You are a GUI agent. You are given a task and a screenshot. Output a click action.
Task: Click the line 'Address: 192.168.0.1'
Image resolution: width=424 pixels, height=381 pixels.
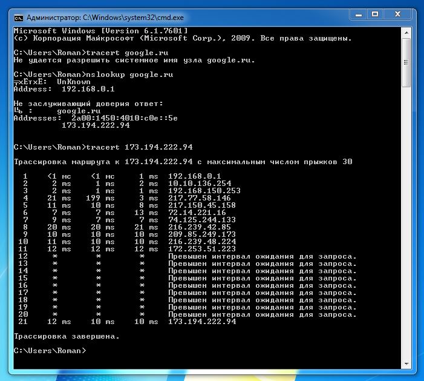(x=64, y=89)
